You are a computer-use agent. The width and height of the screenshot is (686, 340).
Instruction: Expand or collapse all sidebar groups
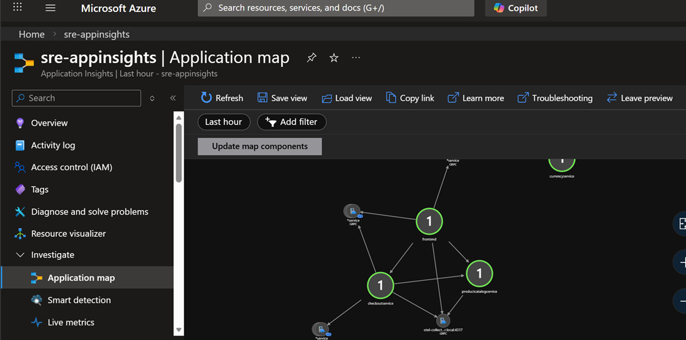coord(152,98)
